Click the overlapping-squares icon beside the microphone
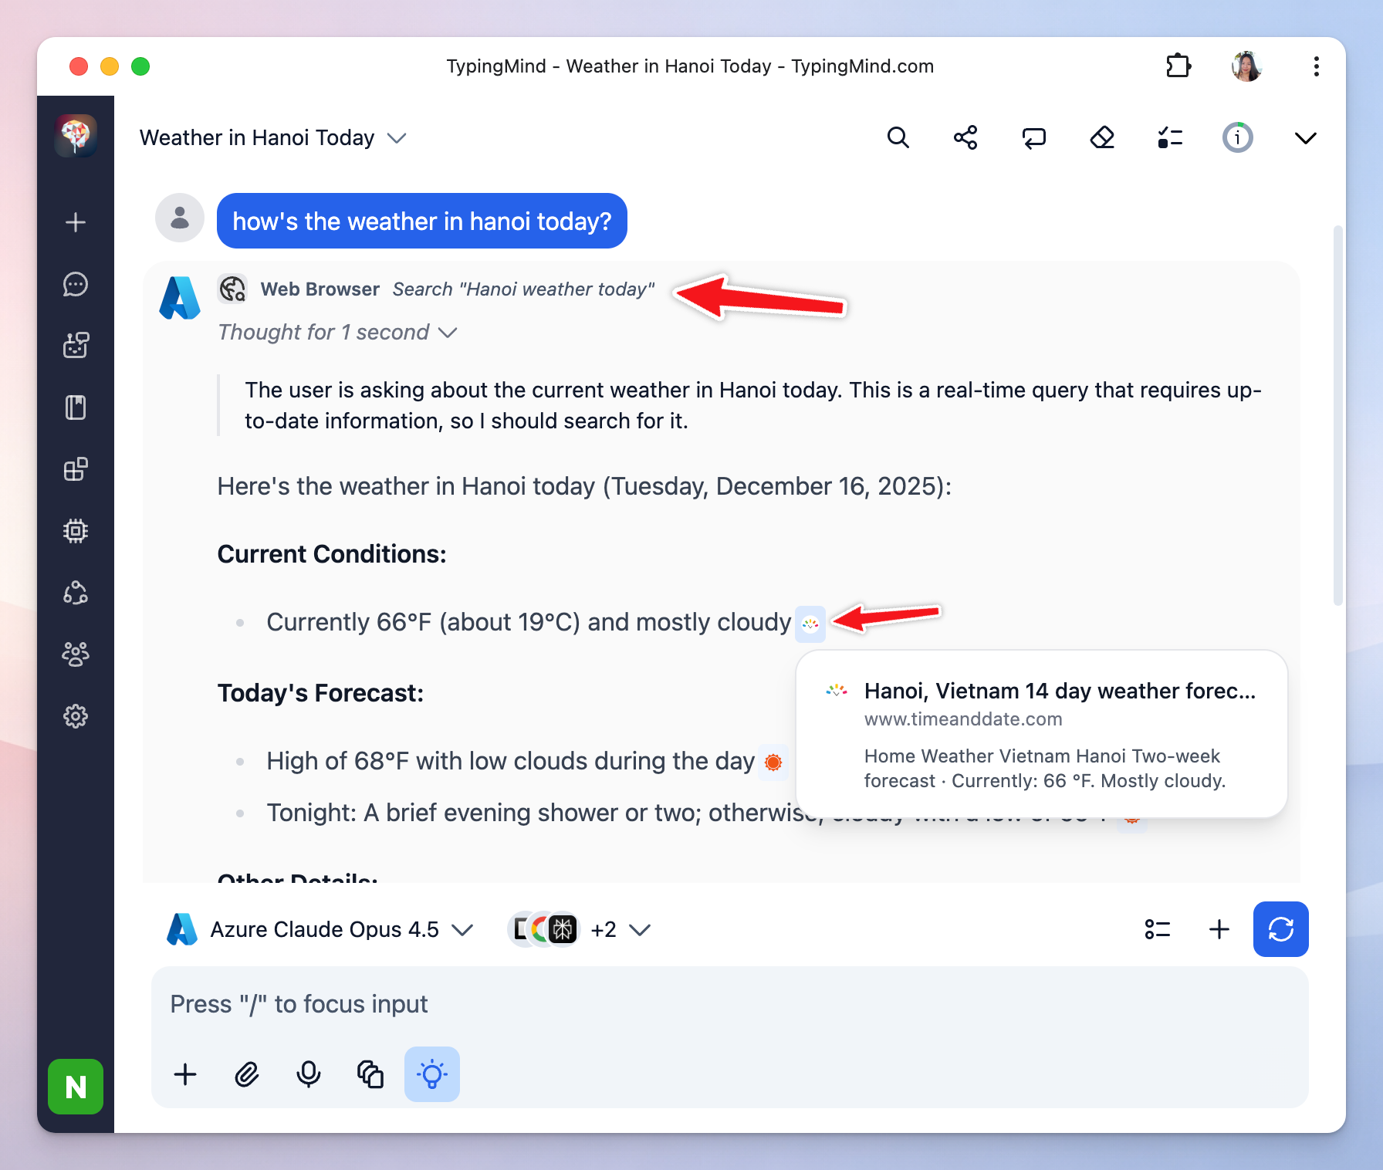 pos(370,1074)
